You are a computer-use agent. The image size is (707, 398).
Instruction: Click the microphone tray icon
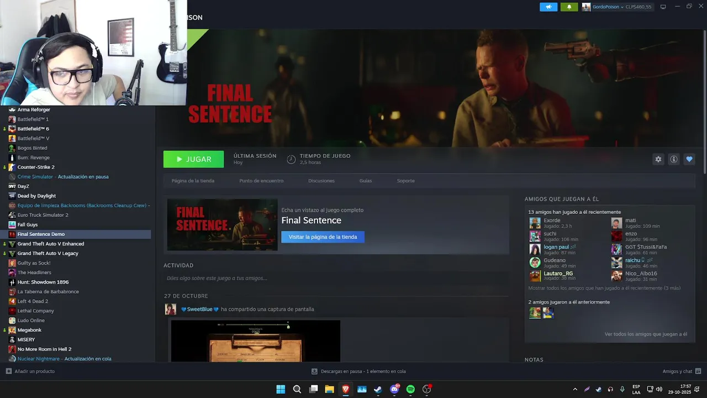point(622,389)
